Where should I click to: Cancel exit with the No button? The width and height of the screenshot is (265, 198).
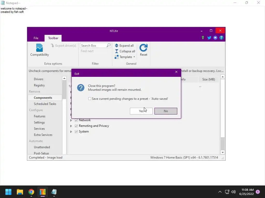pyautogui.click(x=166, y=111)
